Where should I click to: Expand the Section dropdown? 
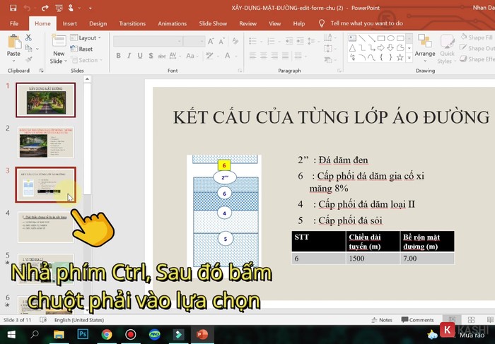coord(87,60)
